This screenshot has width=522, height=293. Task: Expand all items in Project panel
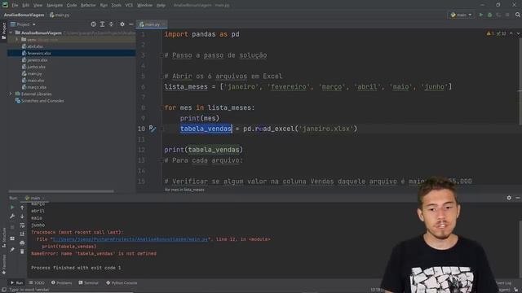(x=102, y=24)
